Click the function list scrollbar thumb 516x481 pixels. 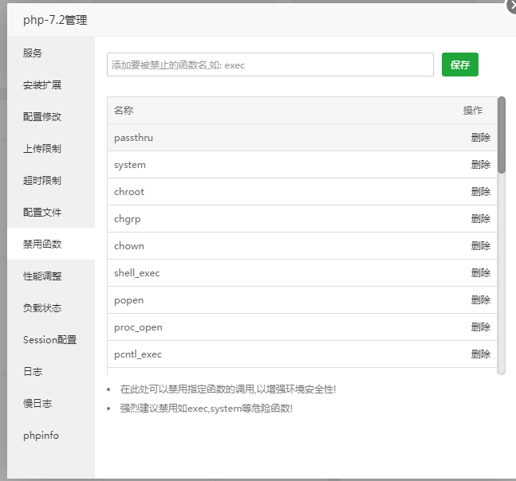(501, 135)
